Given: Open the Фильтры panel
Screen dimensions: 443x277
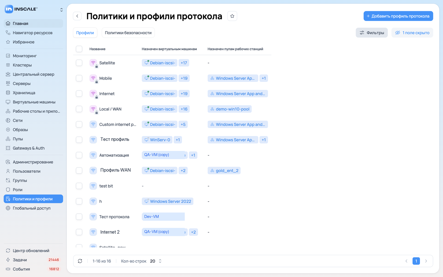Looking at the screenshot, I should click(372, 33).
